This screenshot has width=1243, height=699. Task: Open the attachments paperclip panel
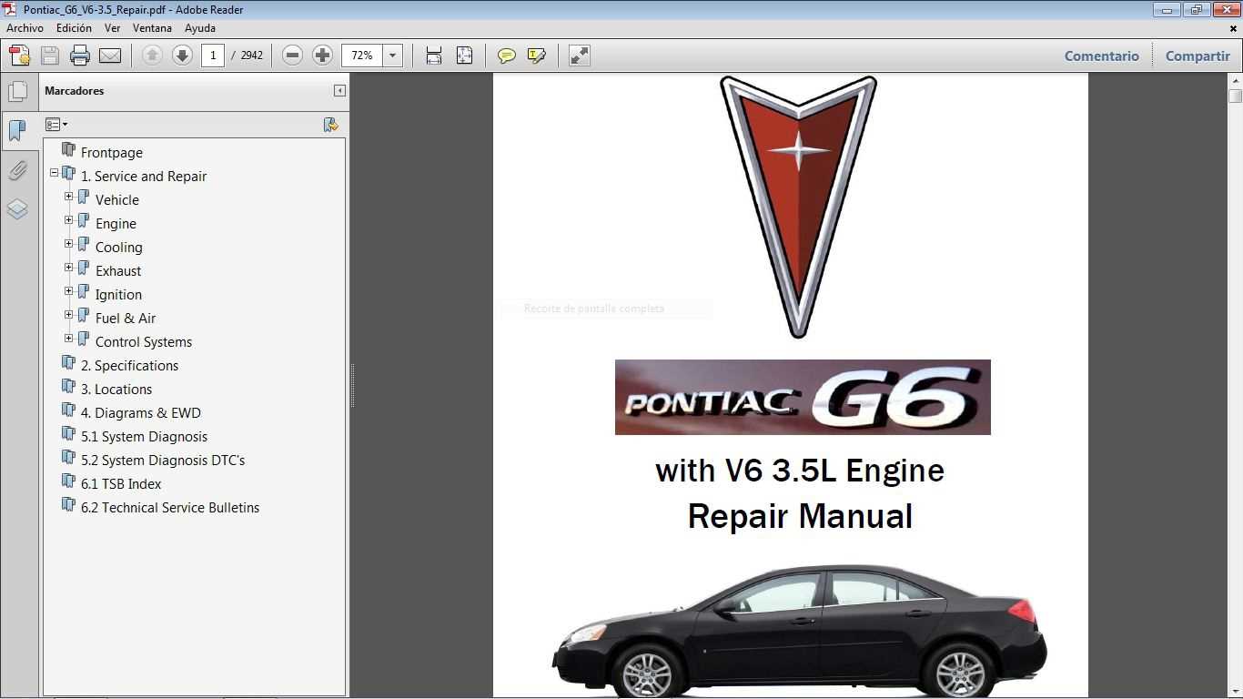[17, 170]
